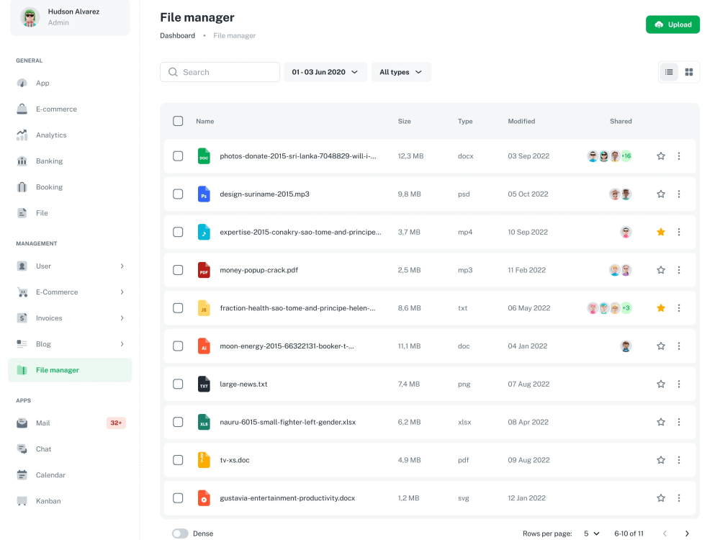Go to previous page of files
Image resolution: width=720 pixels, height=540 pixels.
point(665,534)
